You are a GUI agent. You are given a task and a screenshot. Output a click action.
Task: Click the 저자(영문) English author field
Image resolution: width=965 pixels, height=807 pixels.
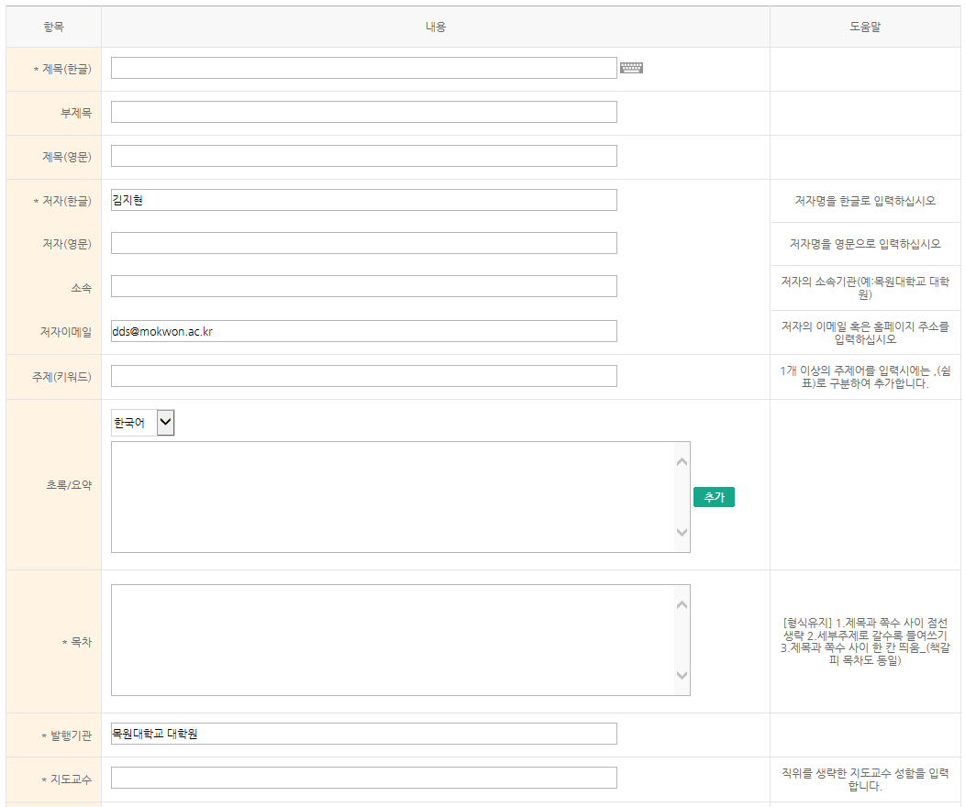363,243
